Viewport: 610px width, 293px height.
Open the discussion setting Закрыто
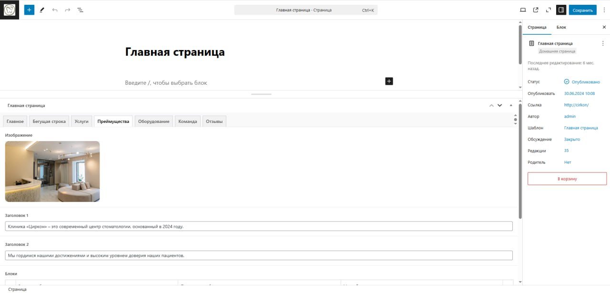[572, 139]
